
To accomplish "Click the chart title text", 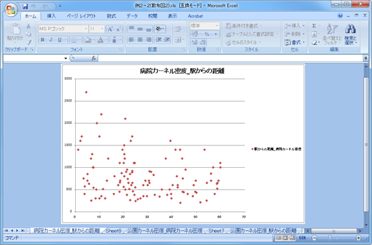I will pos(182,71).
